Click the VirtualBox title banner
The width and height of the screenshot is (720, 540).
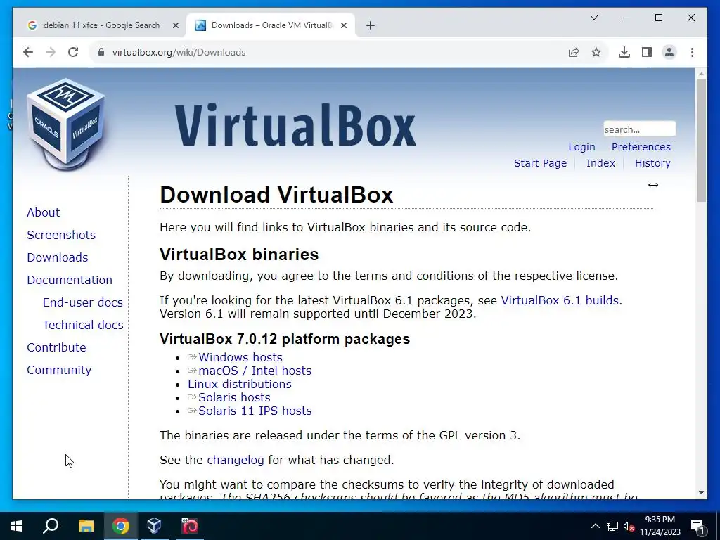[295, 124]
